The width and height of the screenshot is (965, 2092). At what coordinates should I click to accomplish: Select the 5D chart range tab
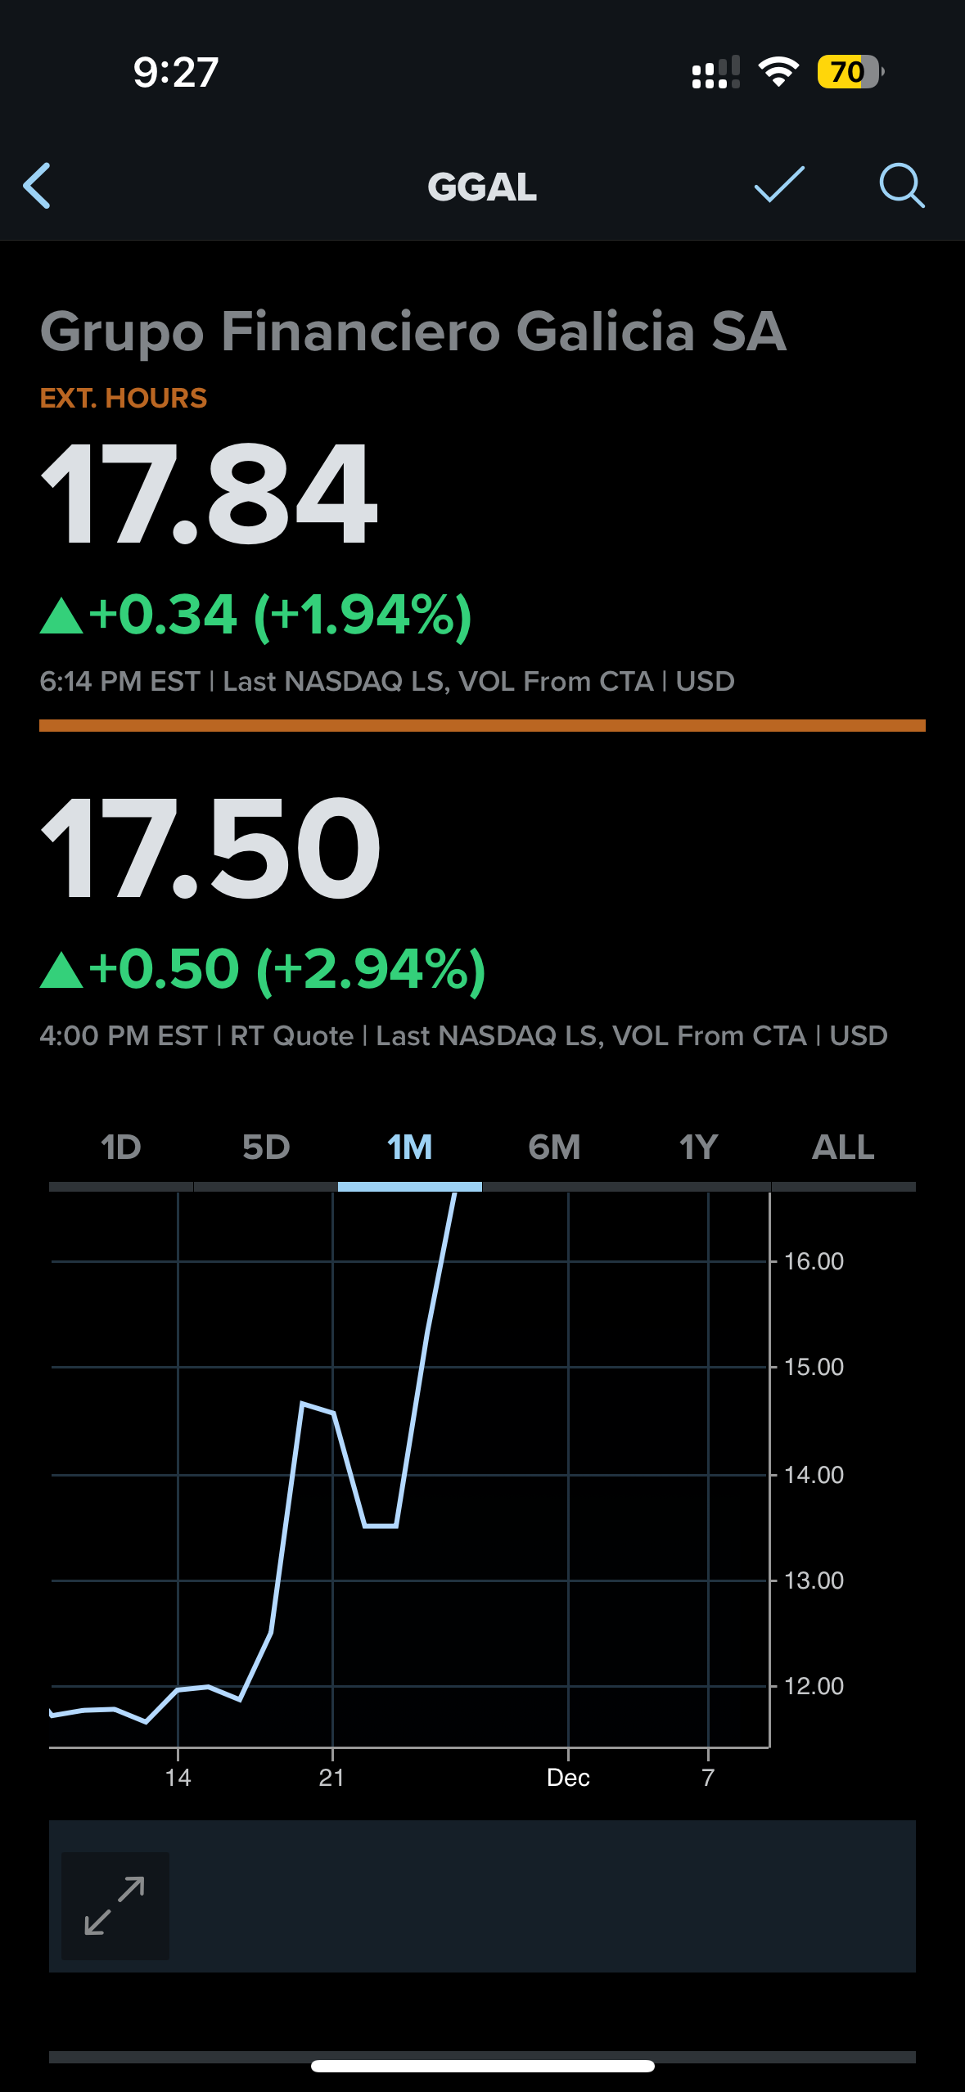(x=266, y=1147)
